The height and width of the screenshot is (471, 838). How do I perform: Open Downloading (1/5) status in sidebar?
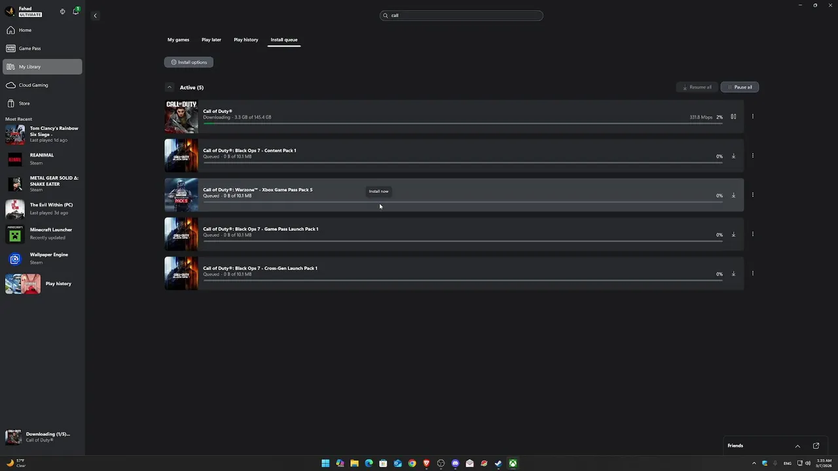click(x=43, y=437)
